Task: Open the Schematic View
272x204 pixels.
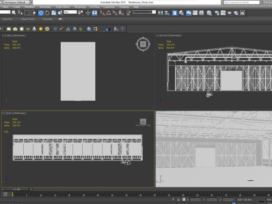Action: (201, 12)
